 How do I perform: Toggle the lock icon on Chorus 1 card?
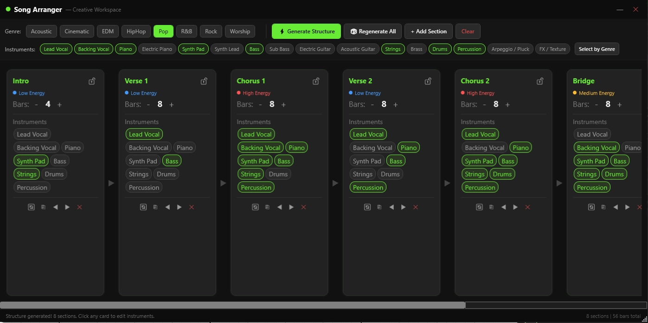point(316,81)
